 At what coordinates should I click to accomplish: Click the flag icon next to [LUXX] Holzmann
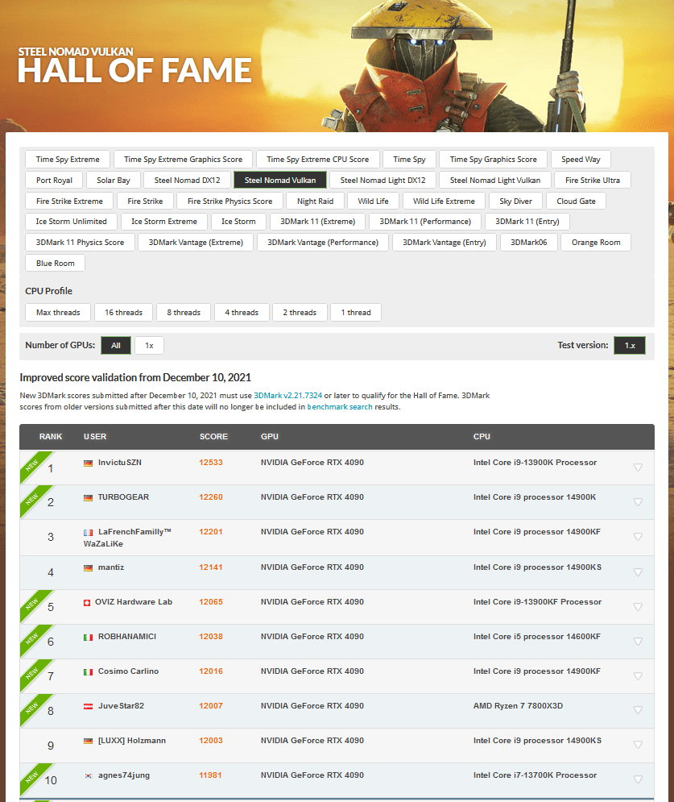click(x=89, y=741)
